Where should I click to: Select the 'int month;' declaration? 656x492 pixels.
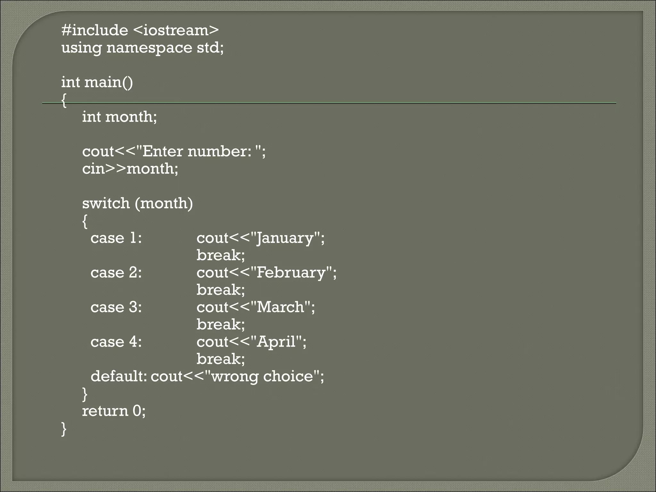119,117
